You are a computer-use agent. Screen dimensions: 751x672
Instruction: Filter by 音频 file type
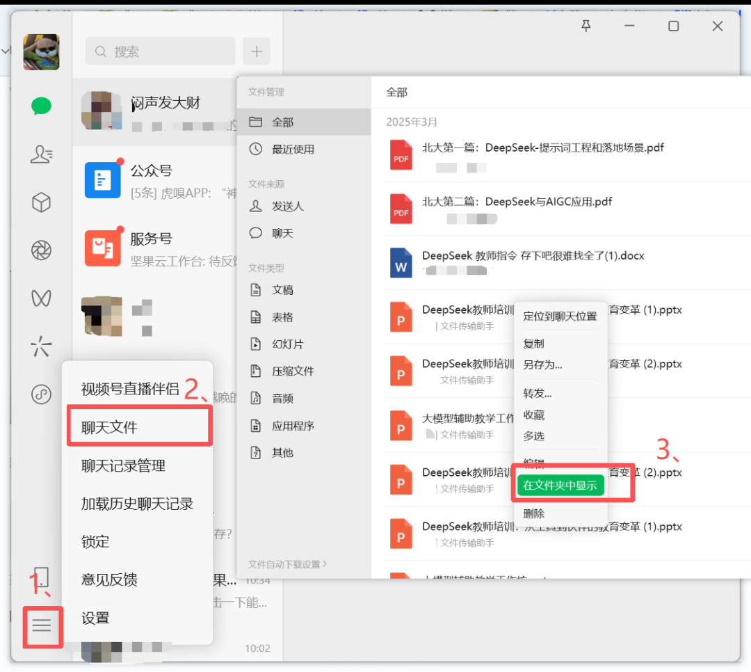(304, 399)
